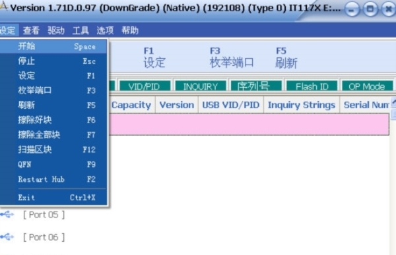Screen dimensions: 396x255
Task: Select the Port 06 entry
Action: click(x=44, y=237)
